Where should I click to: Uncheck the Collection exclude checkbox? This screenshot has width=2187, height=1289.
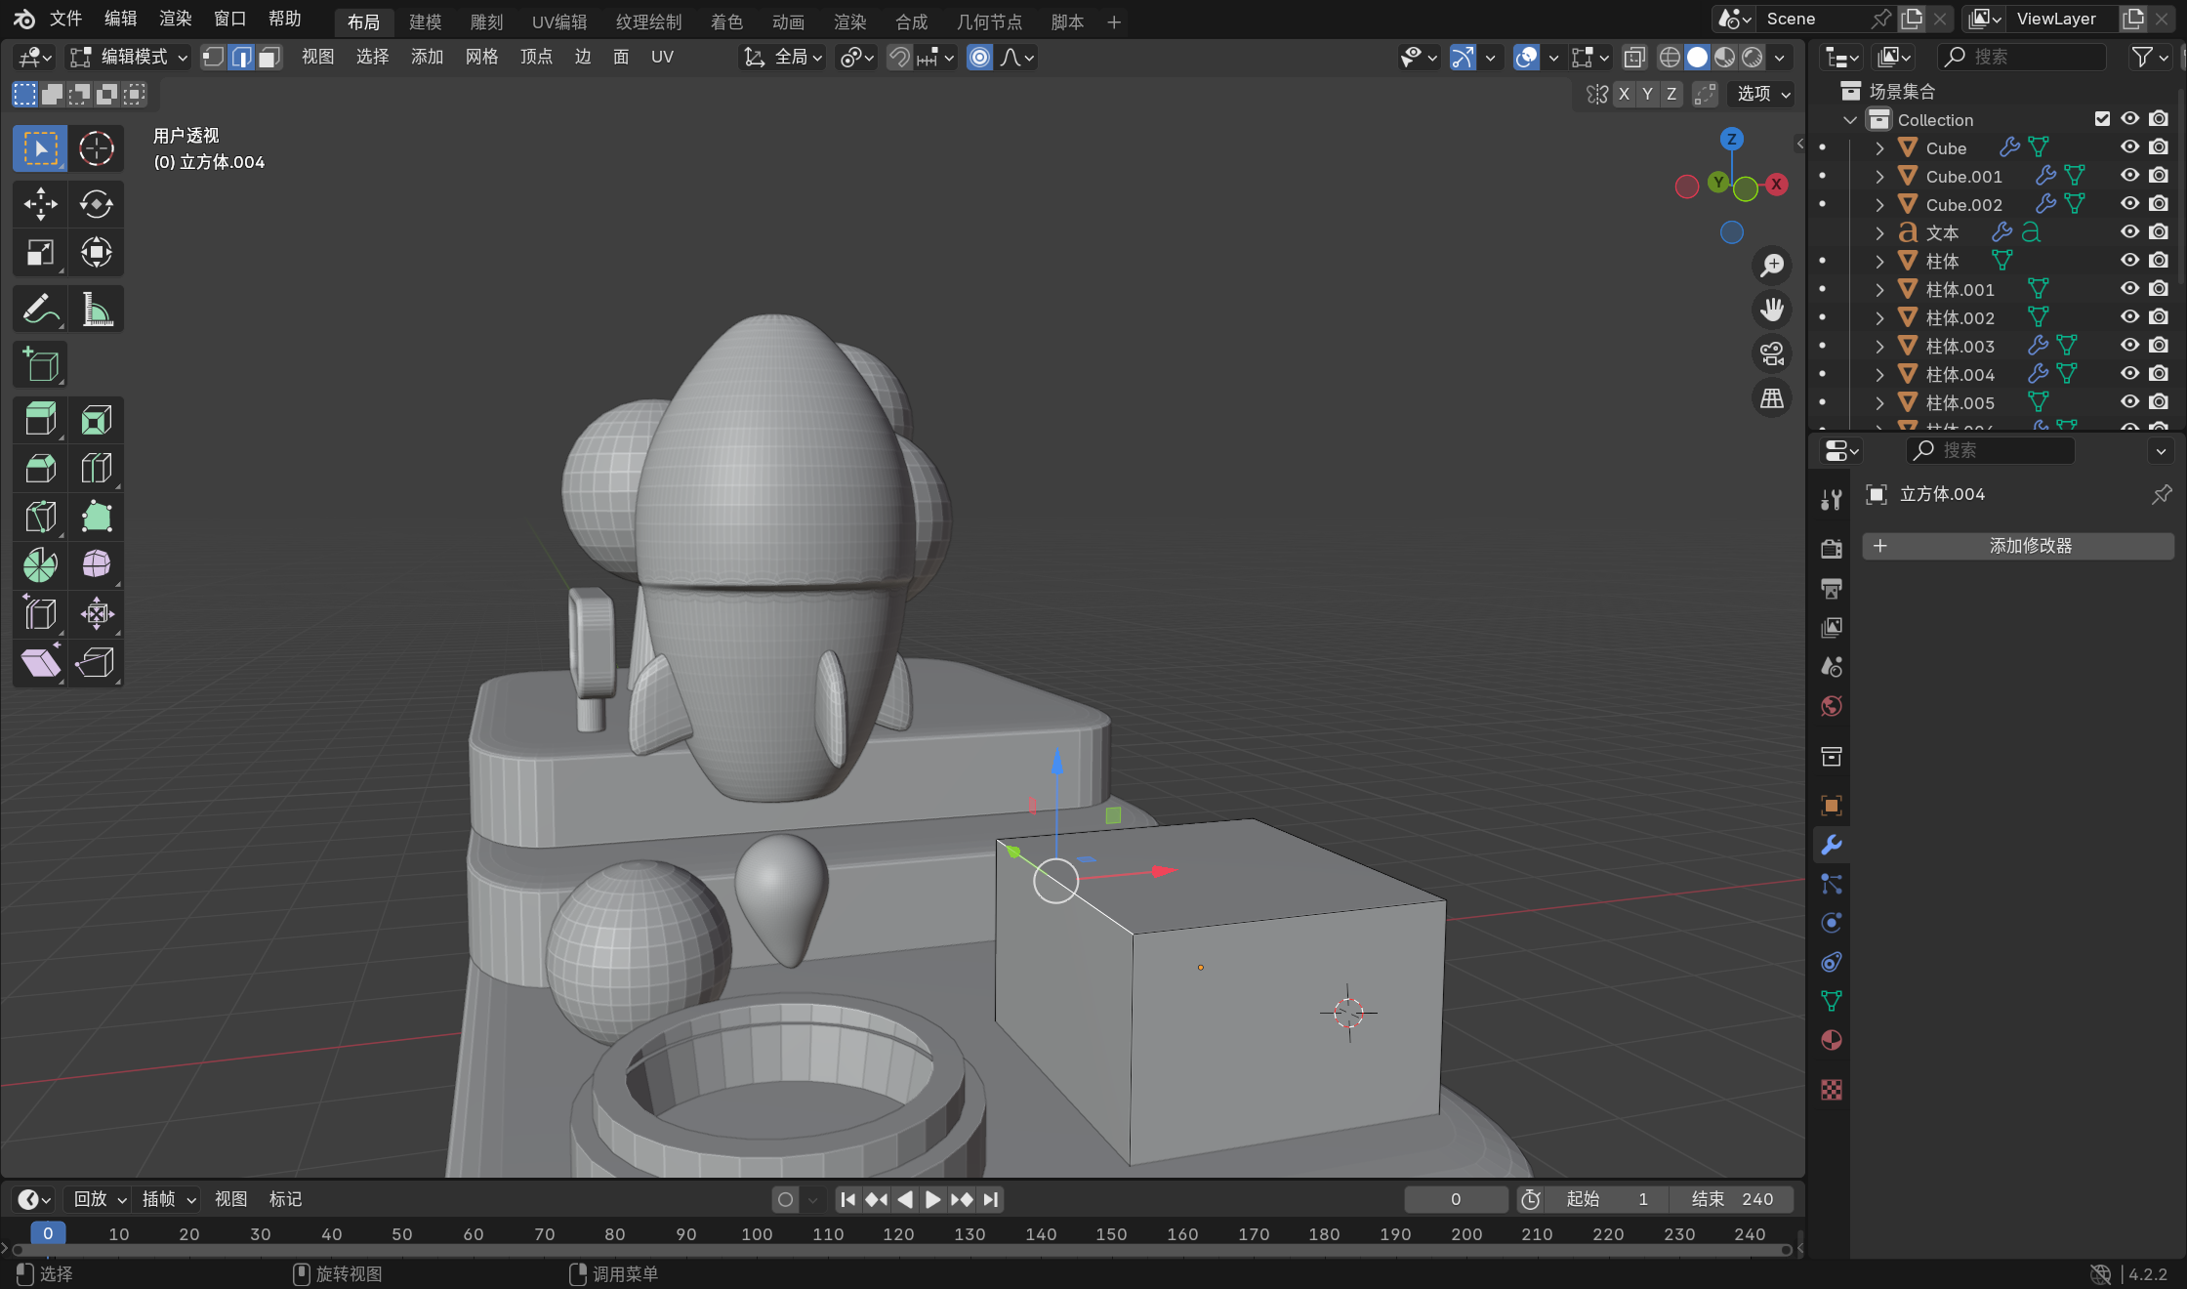coord(2102,119)
